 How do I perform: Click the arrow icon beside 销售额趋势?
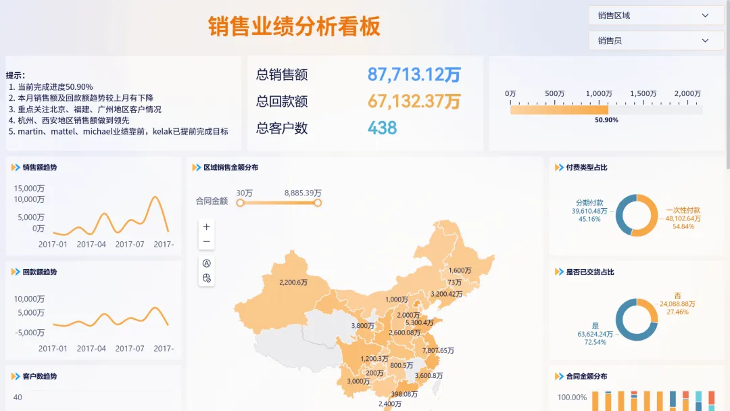16,167
